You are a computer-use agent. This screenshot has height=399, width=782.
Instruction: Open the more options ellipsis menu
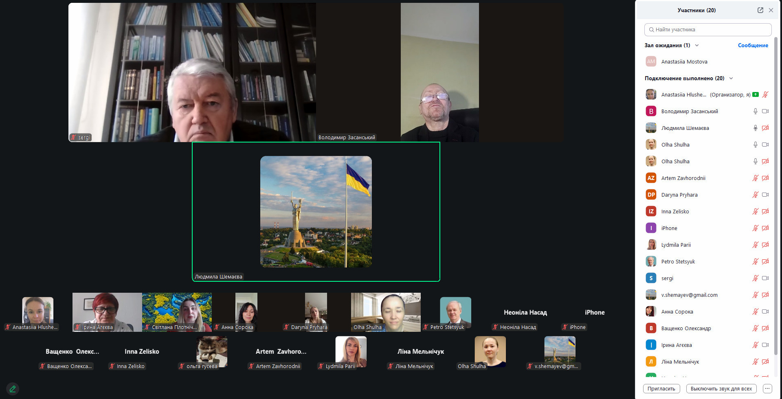pos(767,388)
